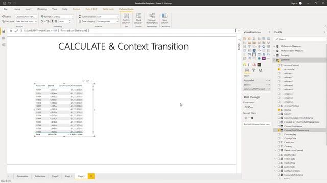327x183 pixels.
Task: Toggle the Cross-report switch
Action: pyautogui.click(x=251, y=107)
